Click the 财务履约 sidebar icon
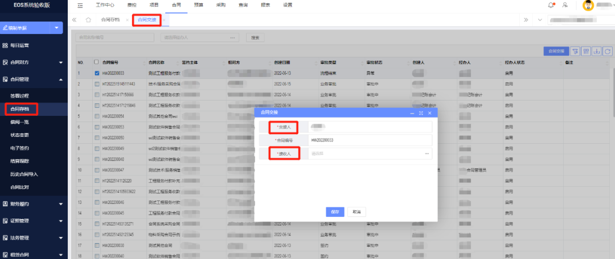615x259 pixels. (5, 204)
